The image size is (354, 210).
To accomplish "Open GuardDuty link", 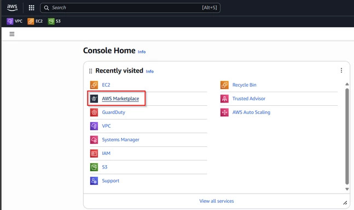I will point(114,112).
